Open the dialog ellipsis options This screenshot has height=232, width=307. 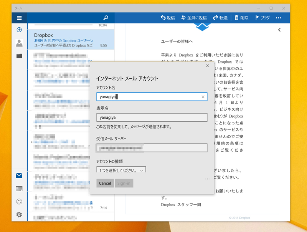point(207,179)
